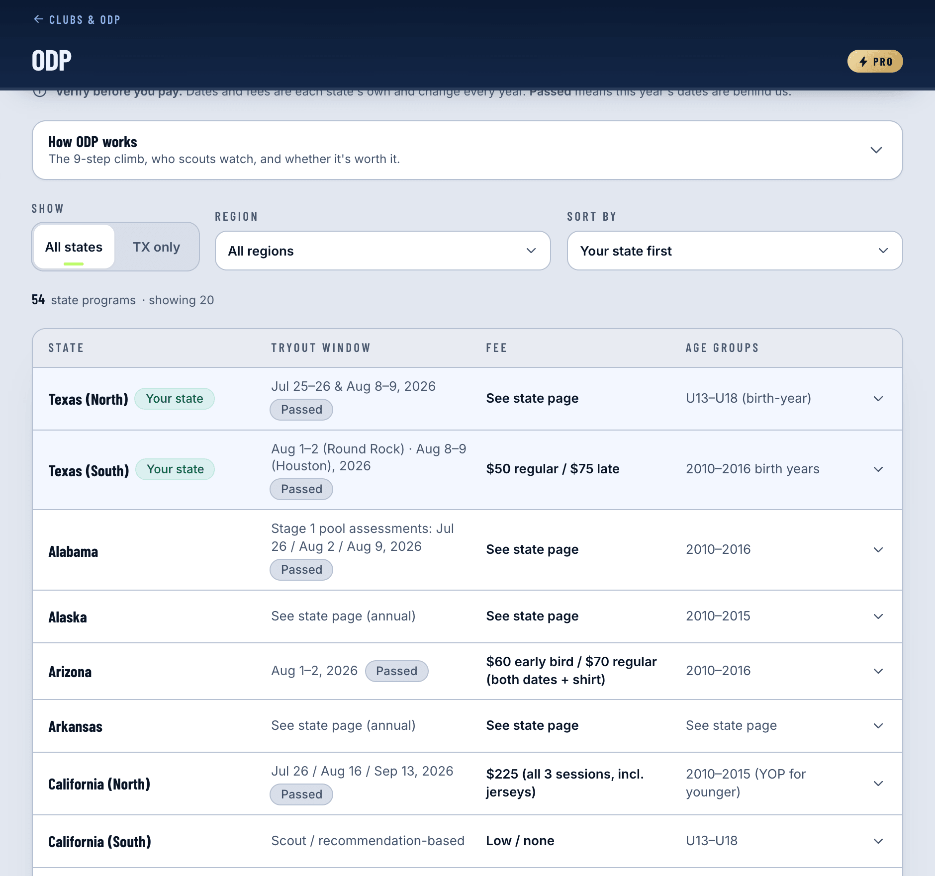Image resolution: width=935 pixels, height=876 pixels.
Task: Expand the Texas (South) row chevron
Action: click(x=878, y=469)
